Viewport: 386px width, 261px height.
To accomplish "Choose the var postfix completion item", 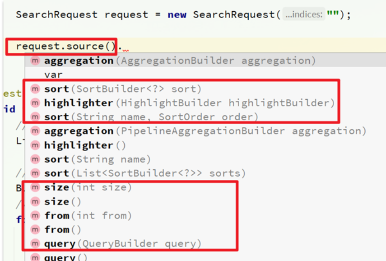I will click(x=53, y=75).
